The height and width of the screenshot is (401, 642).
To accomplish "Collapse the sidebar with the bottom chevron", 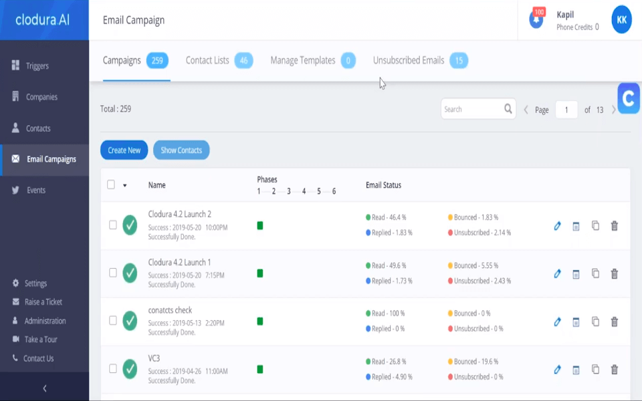I will 45,388.
